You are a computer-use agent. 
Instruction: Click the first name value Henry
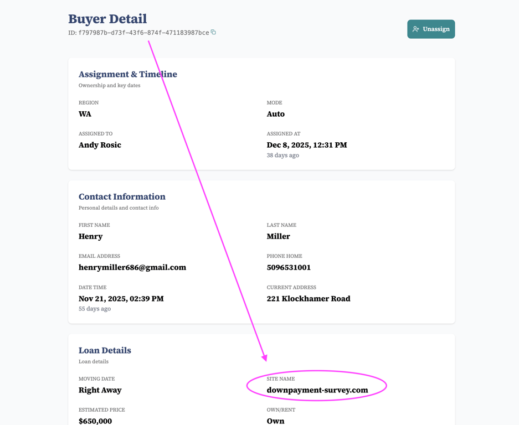pos(90,236)
